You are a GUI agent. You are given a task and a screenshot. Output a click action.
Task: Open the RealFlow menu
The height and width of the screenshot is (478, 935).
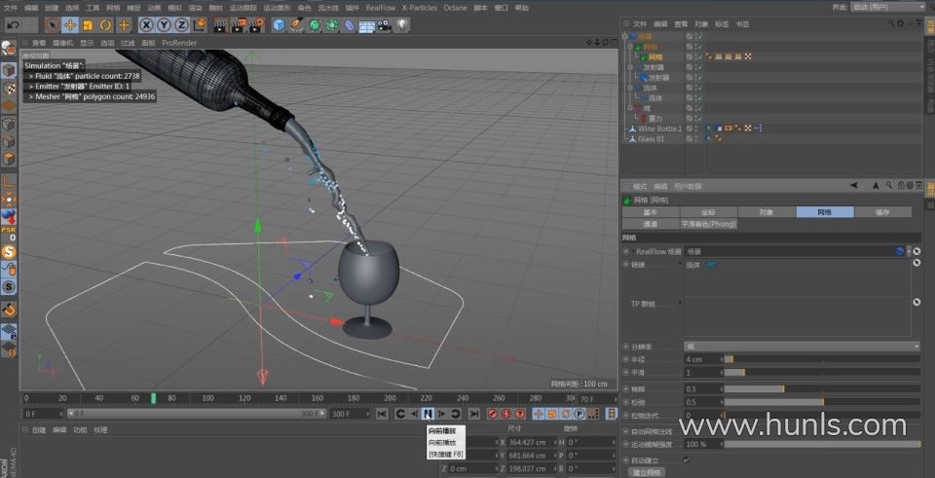point(380,7)
